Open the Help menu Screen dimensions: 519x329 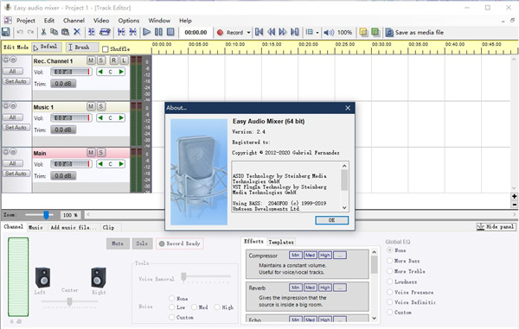(x=185, y=21)
